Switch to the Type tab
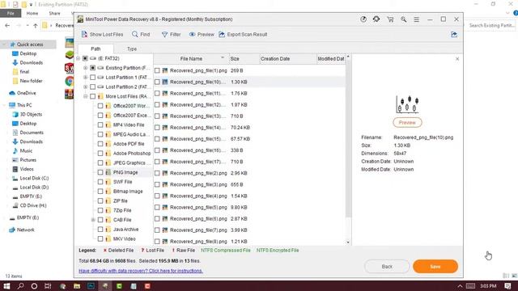 click(132, 48)
